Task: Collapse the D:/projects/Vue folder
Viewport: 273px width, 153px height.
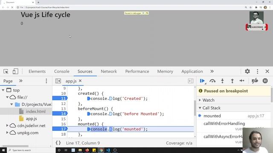Action: coord(12,105)
